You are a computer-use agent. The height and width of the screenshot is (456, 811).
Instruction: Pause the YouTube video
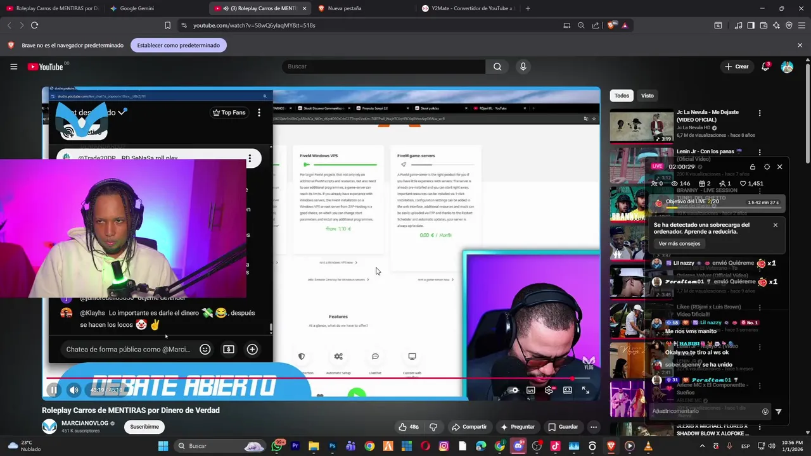[x=53, y=390]
